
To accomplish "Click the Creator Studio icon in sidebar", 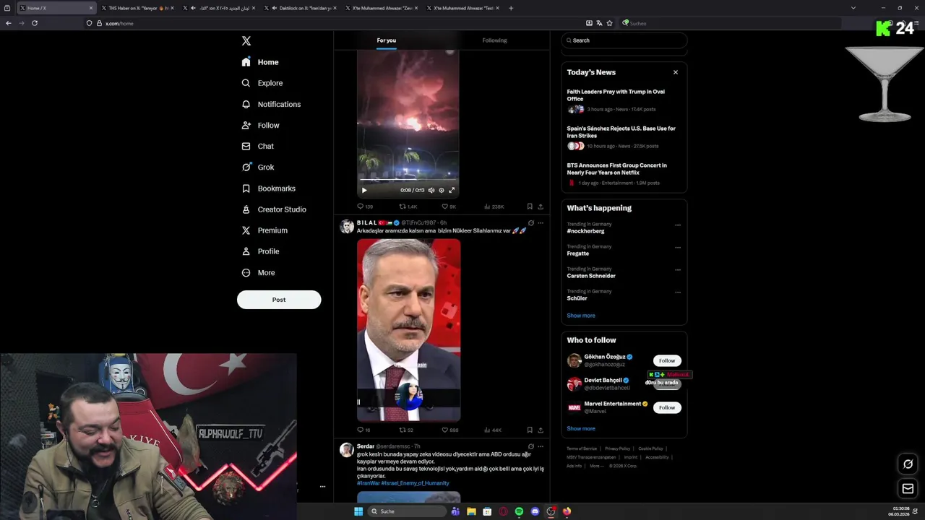I will click(246, 209).
